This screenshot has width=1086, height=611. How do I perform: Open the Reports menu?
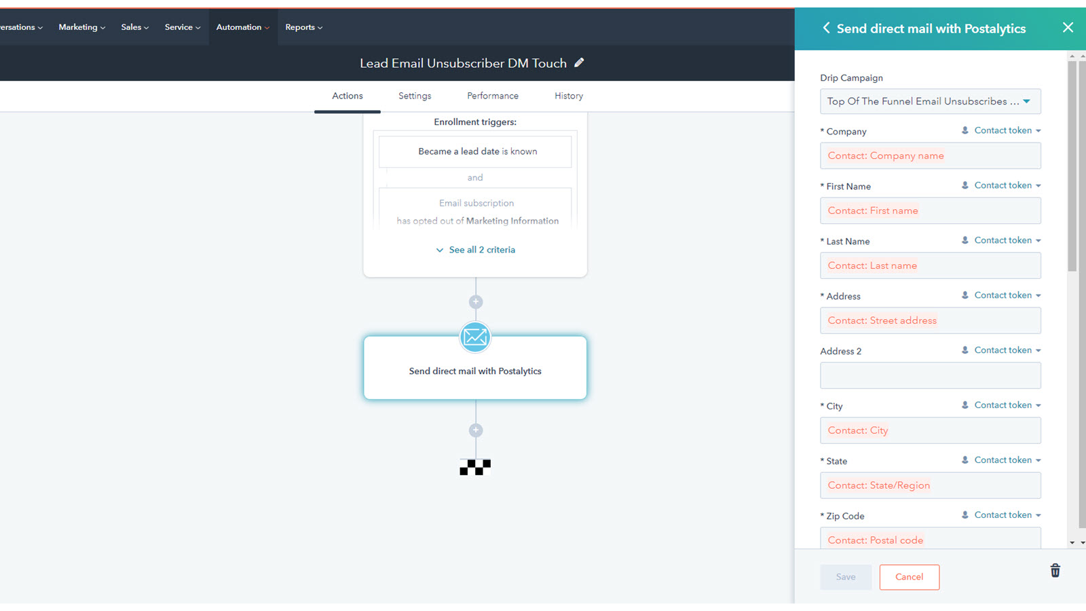point(303,27)
